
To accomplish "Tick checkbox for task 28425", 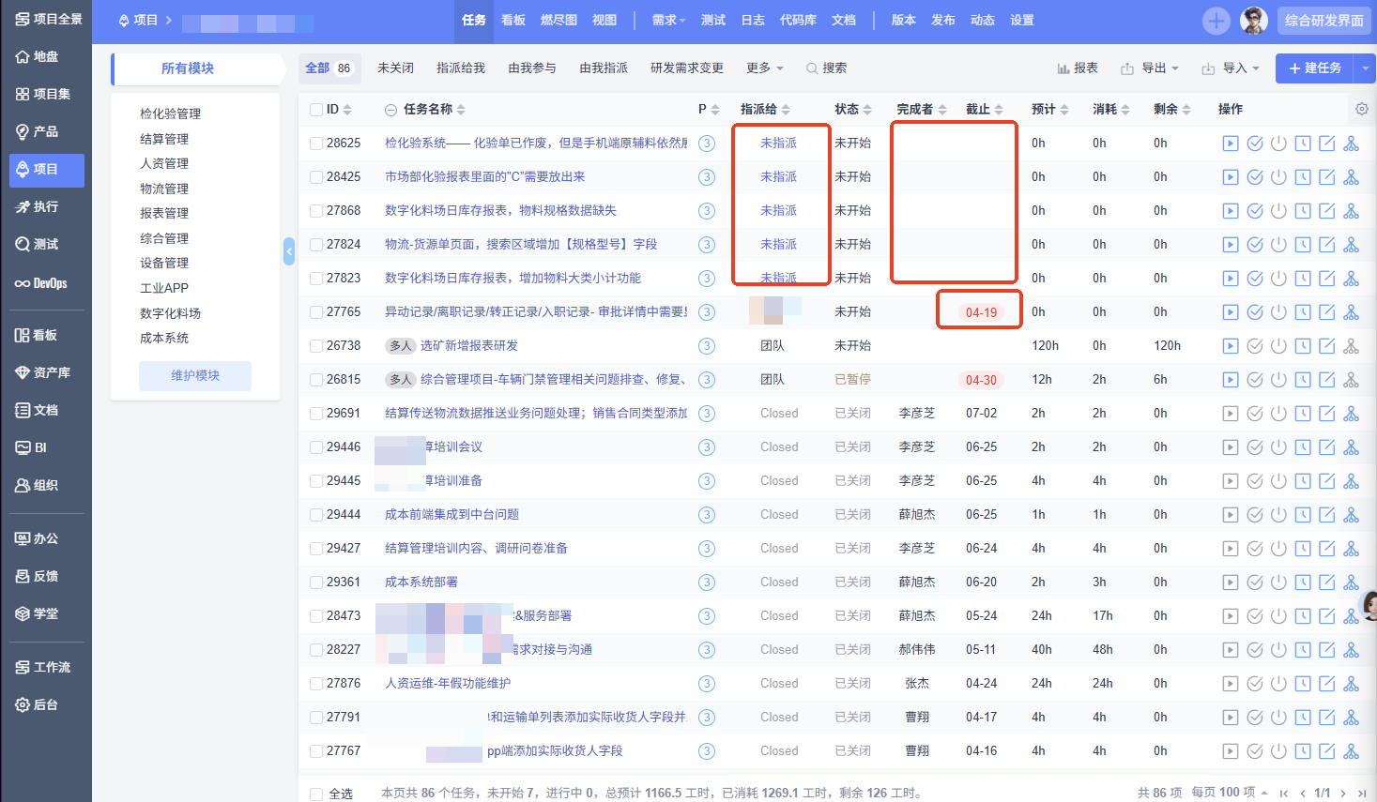I will point(316,177).
